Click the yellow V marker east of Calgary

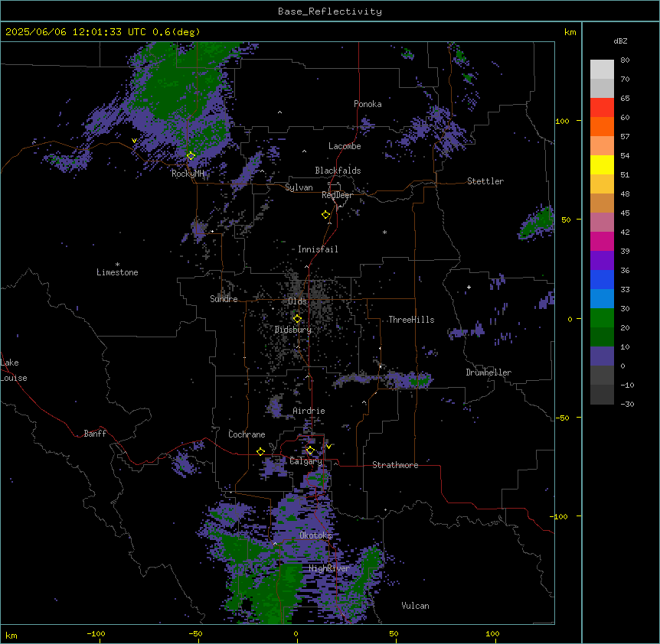click(x=328, y=447)
